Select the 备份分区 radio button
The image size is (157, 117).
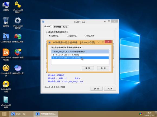click(72, 36)
